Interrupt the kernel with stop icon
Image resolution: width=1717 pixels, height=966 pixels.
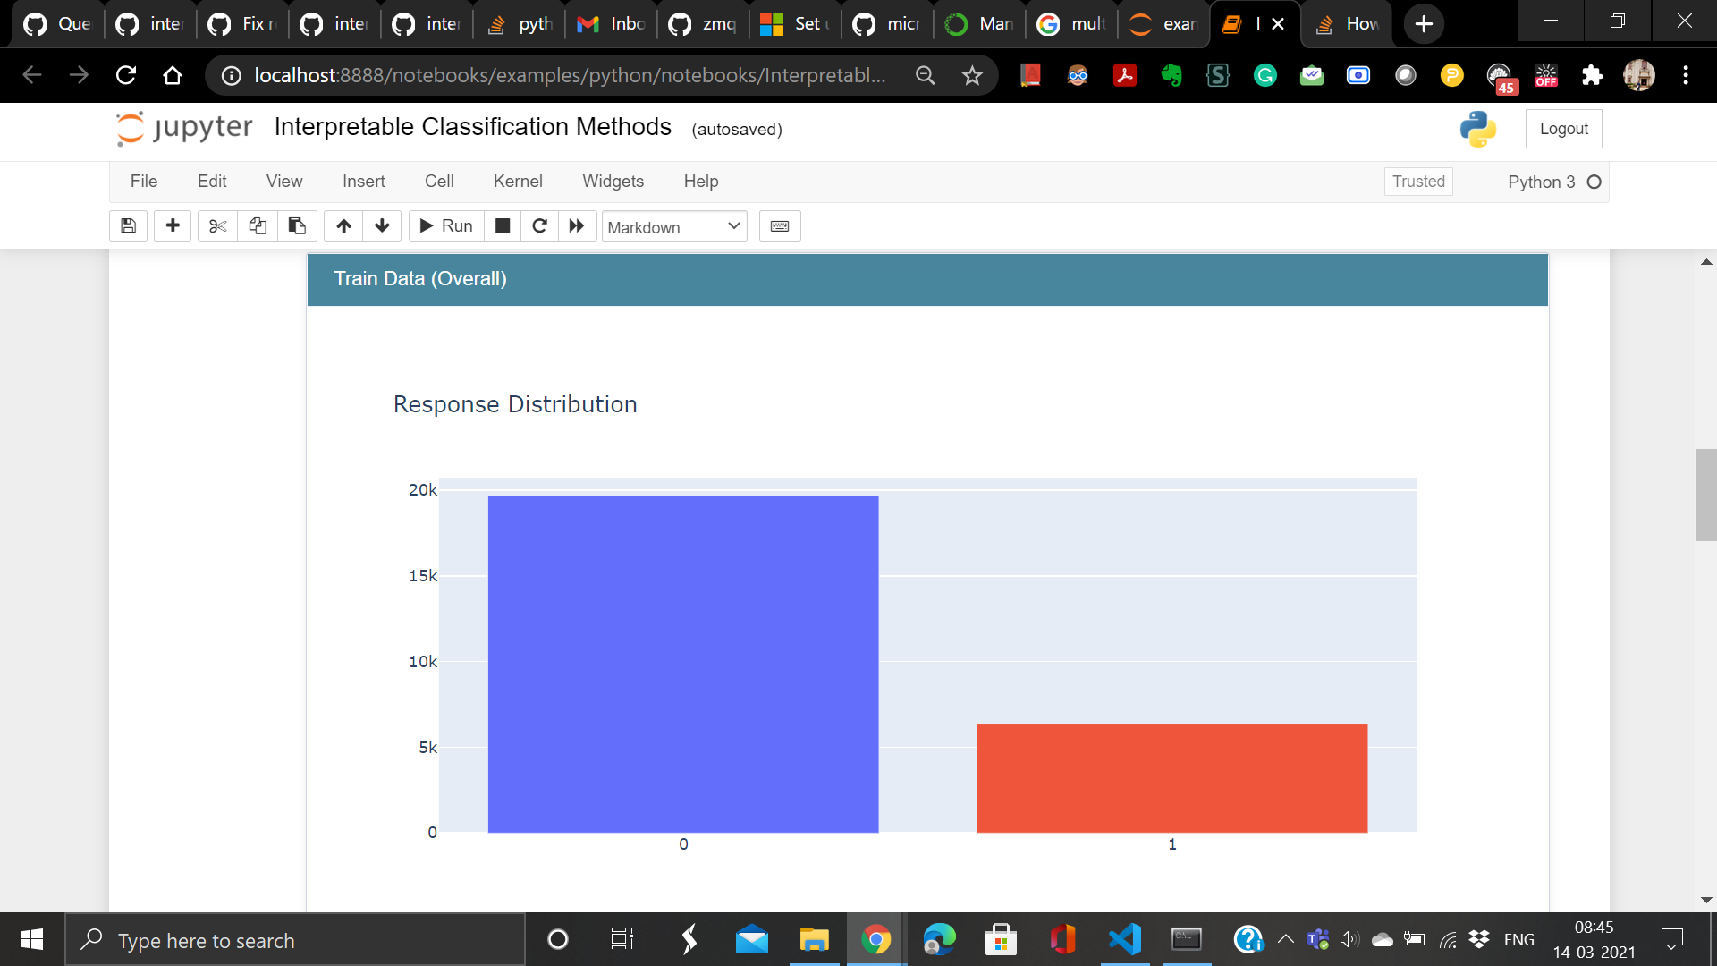[503, 226]
